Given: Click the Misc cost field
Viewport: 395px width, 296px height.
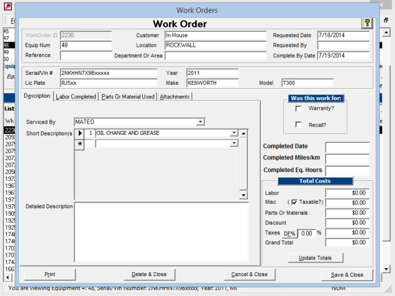Looking at the screenshot, I should (x=347, y=203).
